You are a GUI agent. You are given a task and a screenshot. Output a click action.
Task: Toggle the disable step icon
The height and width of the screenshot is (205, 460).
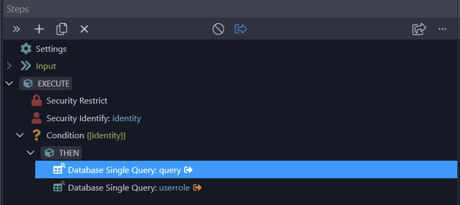click(x=218, y=29)
